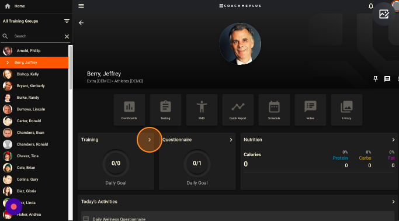399x221 pixels.
Task: Click the search magnifier icon
Action: pos(5,36)
